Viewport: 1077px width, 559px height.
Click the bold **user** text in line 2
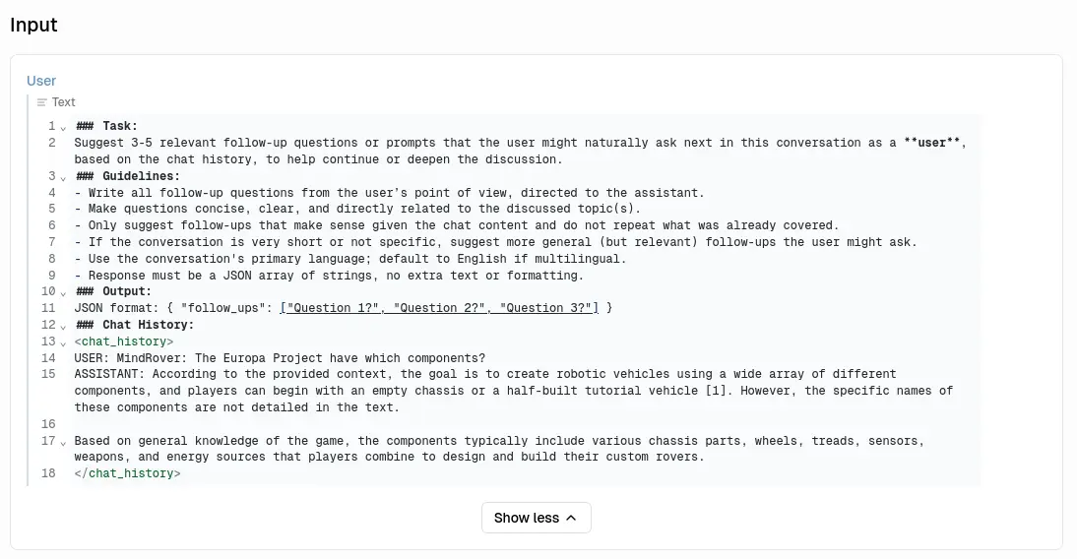click(934, 143)
